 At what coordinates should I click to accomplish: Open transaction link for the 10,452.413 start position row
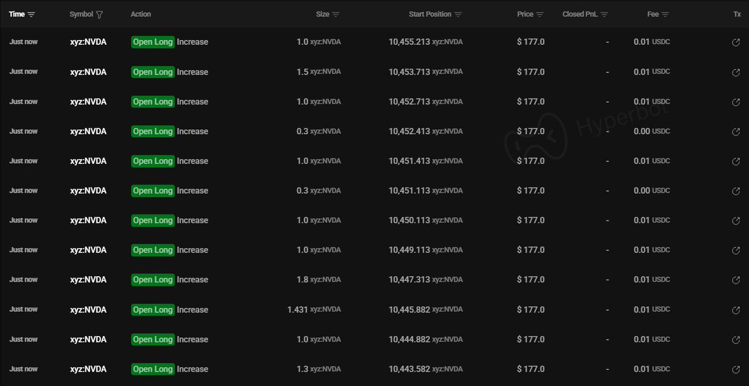click(736, 132)
